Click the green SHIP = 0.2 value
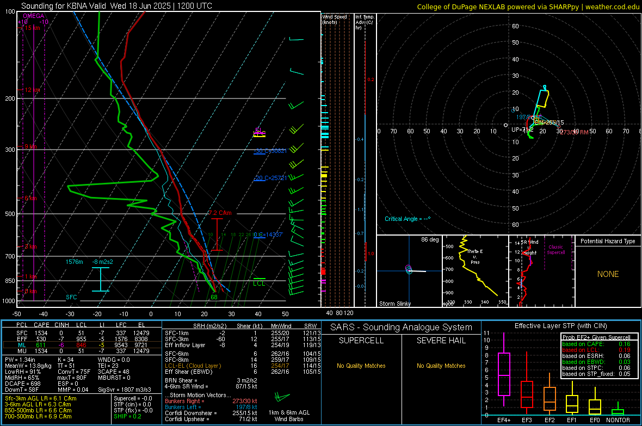Image resolution: width=642 pixels, height=426 pixels. 127,416
